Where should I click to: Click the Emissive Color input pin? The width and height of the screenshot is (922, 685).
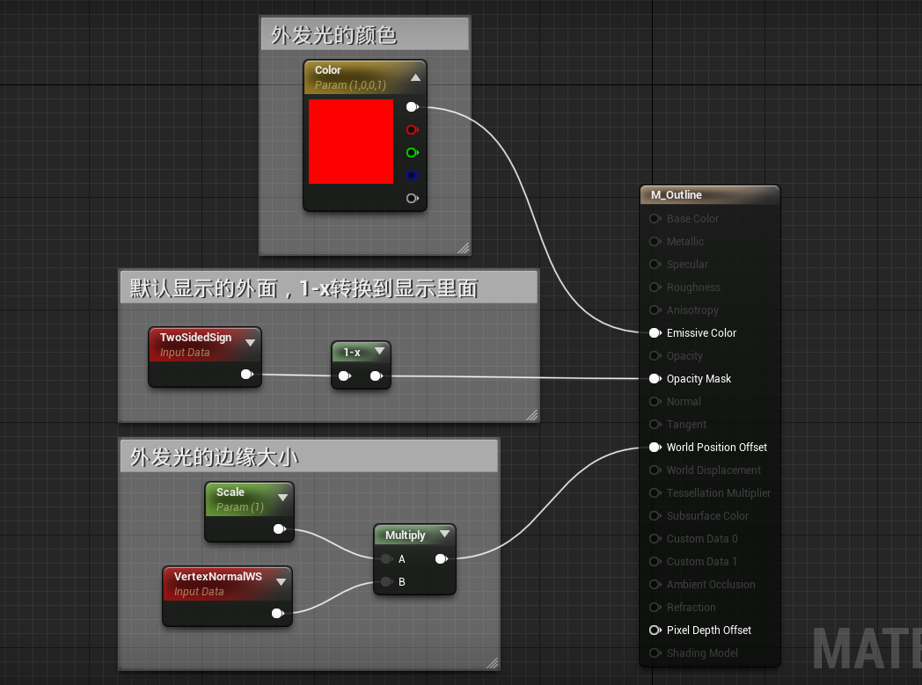coord(654,332)
